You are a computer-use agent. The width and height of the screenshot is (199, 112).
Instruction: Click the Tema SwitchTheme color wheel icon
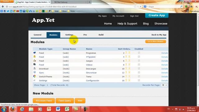(x=35, y=76)
